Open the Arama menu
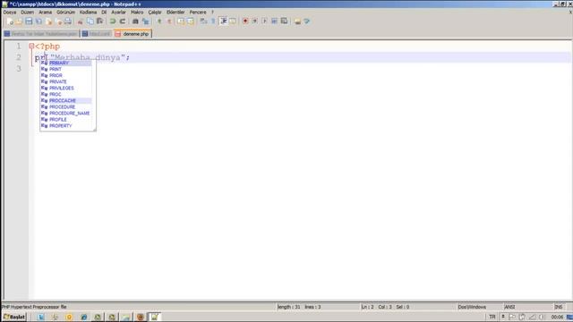 pyautogui.click(x=46, y=12)
